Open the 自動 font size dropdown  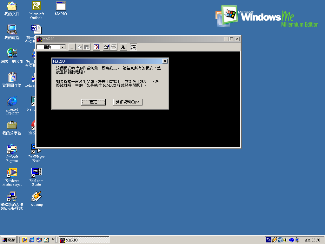point(62,47)
